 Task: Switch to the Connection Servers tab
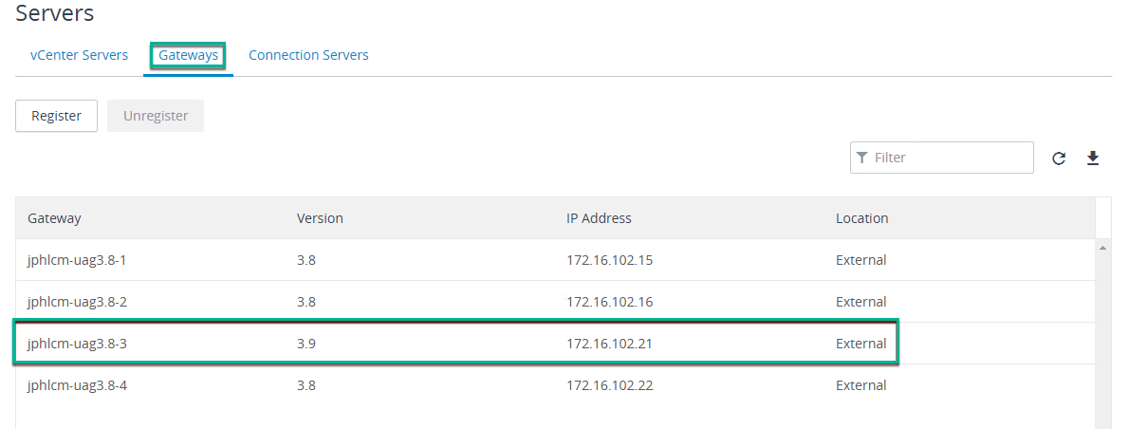coord(308,55)
